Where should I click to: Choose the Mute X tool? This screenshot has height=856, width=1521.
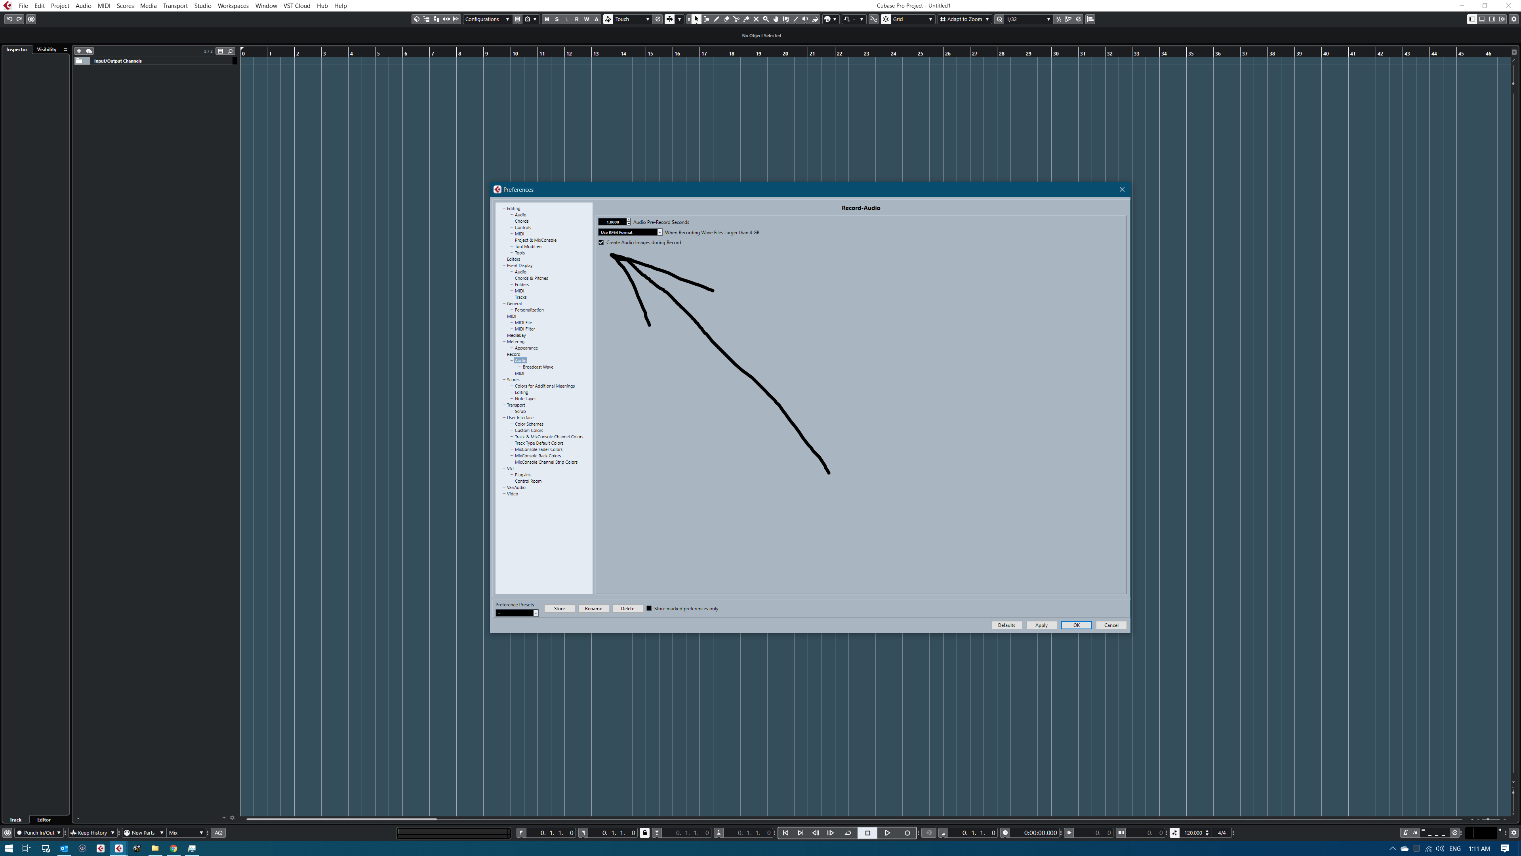pyautogui.click(x=756, y=19)
